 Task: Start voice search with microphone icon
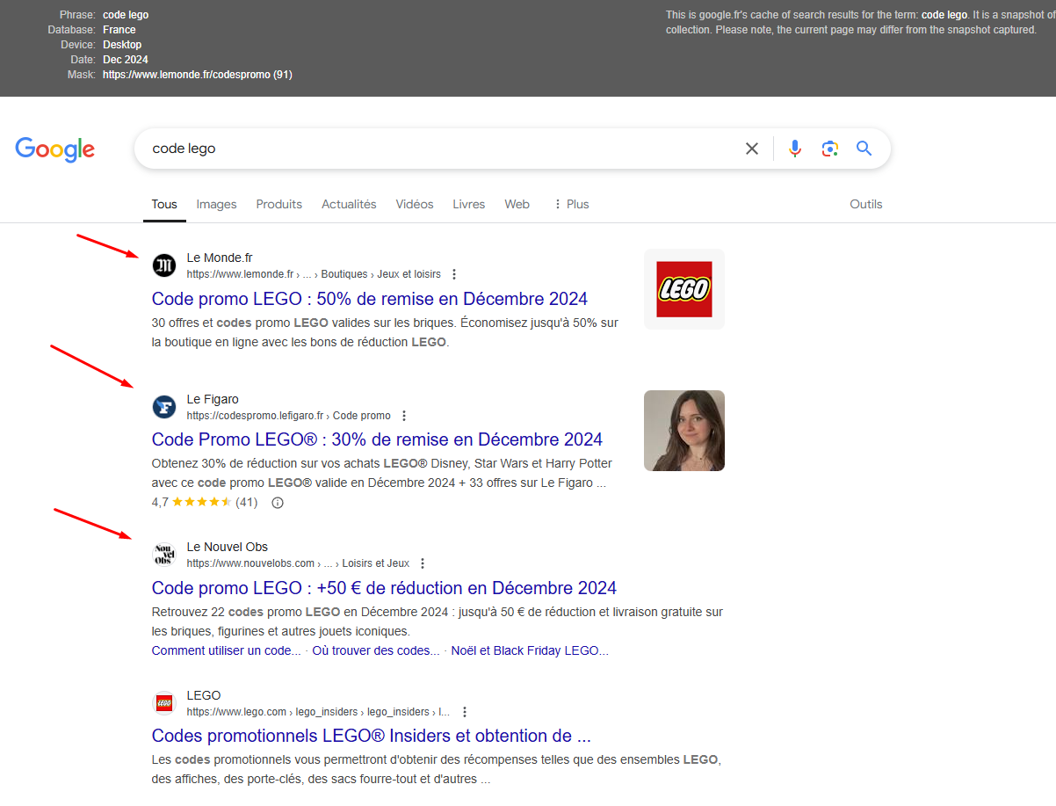point(795,149)
